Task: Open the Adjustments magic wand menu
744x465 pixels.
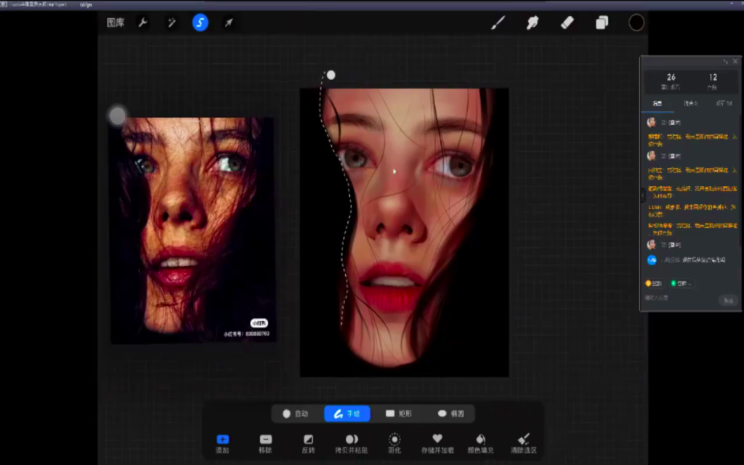Action: click(x=171, y=23)
